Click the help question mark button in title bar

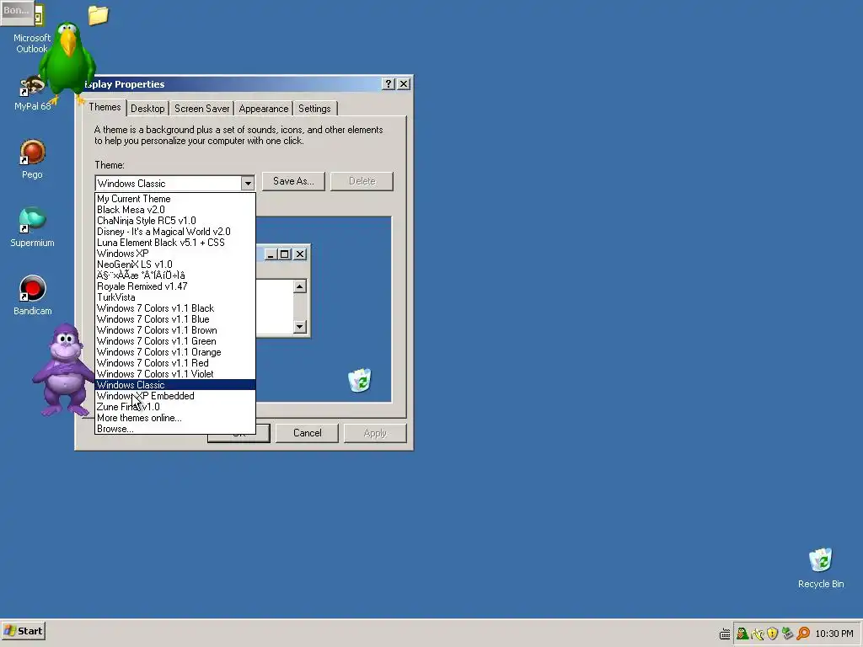pyautogui.click(x=388, y=83)
